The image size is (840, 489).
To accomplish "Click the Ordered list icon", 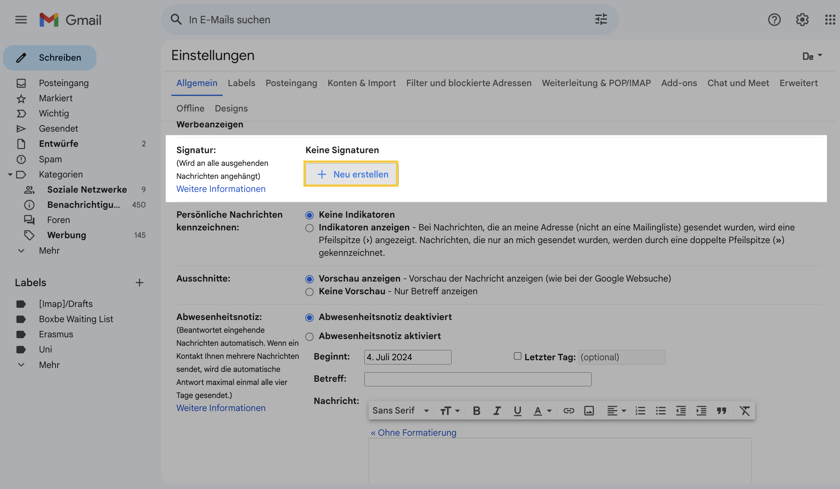I will [640, 410].
